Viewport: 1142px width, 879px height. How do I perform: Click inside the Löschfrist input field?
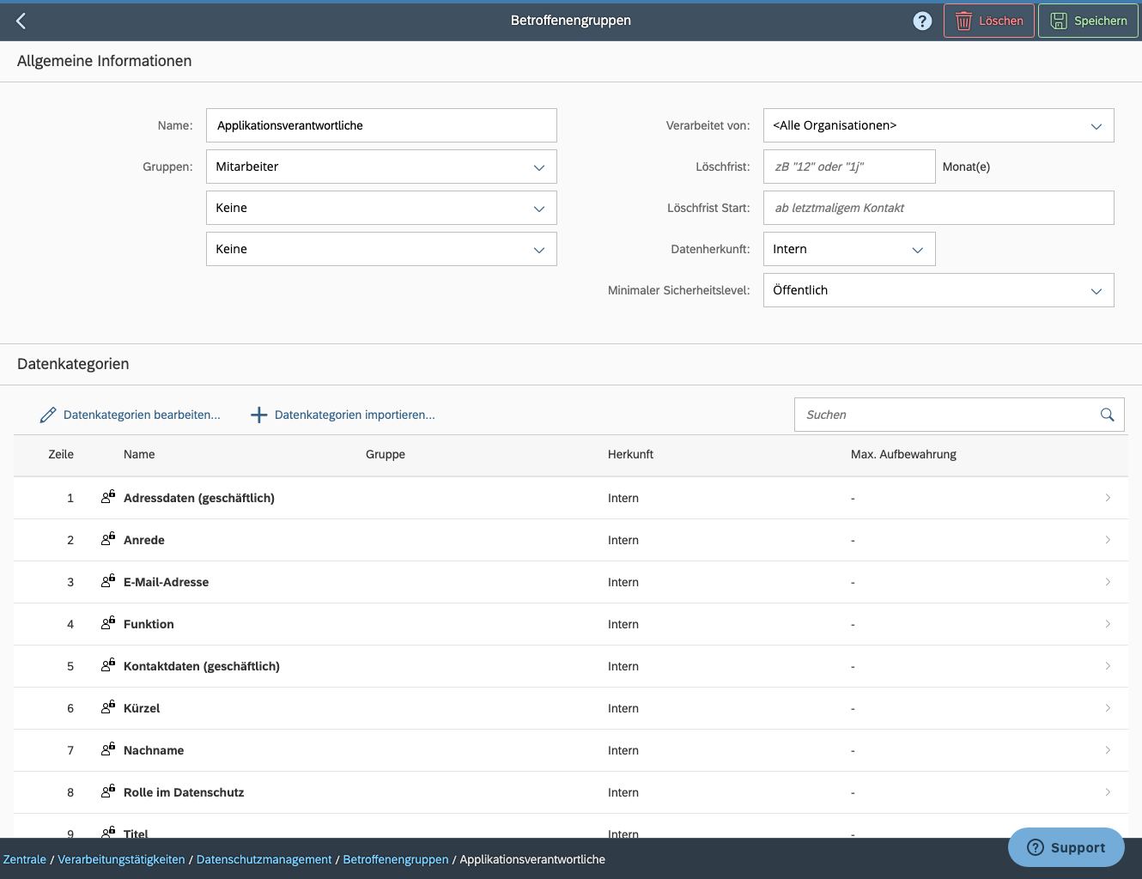pyautogui.click(x=848, y=167)
